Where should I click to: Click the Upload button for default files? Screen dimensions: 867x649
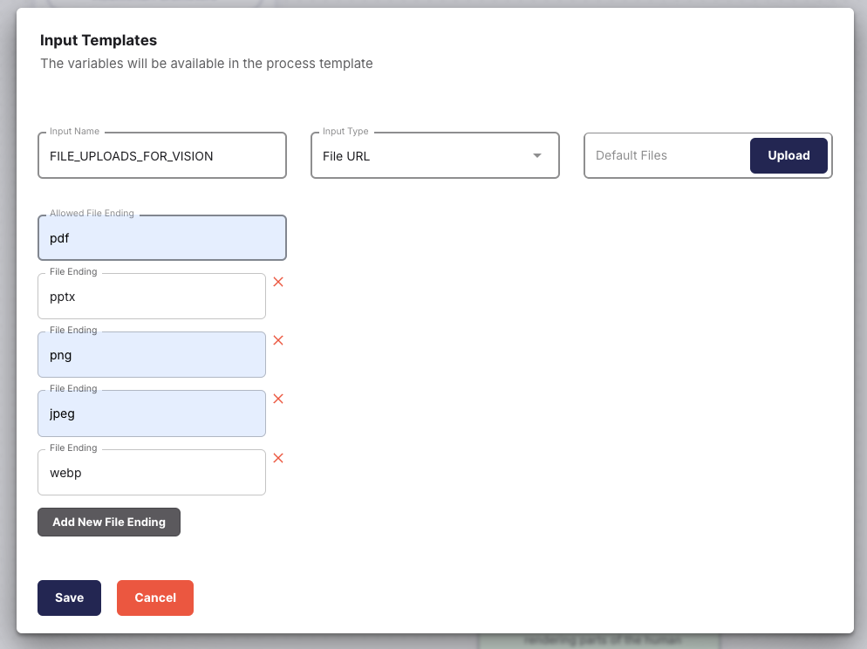pos(788,155)
